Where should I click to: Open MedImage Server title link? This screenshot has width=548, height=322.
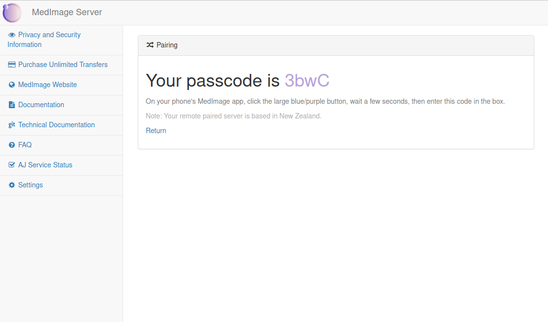point(67,12)
